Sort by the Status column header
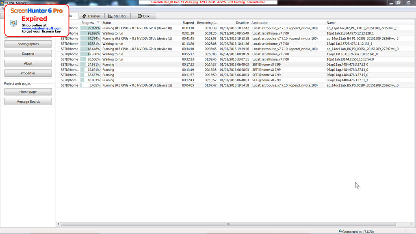 pyautogui.click(x=140, y=23)
